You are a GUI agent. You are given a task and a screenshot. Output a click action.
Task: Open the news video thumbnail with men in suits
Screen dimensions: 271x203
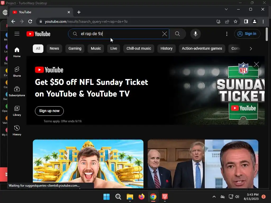(x=203, y=164)
